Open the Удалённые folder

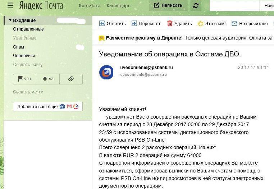[25, 38]
